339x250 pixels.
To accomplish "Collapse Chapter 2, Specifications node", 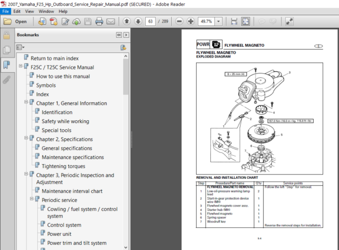I will pos(26,138).
